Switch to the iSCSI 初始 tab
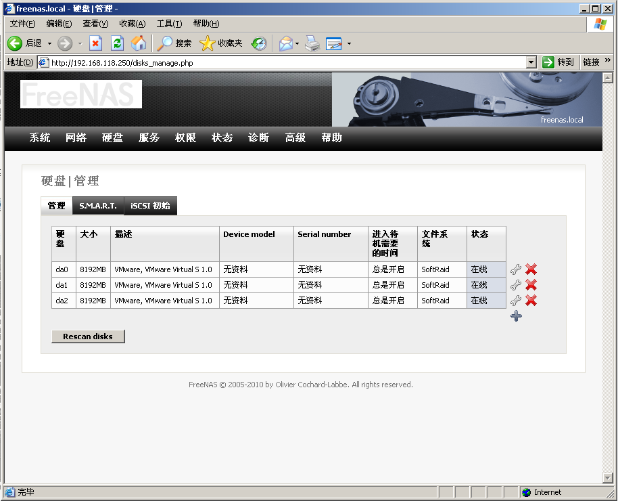 (151, 206)
